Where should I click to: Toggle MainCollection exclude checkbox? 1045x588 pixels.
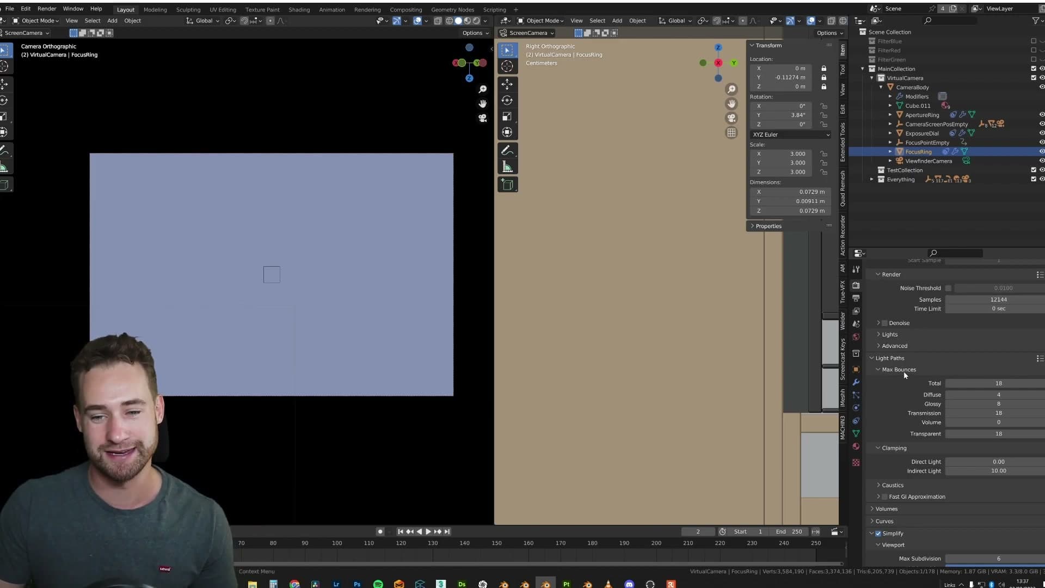tap(1034, 69)
